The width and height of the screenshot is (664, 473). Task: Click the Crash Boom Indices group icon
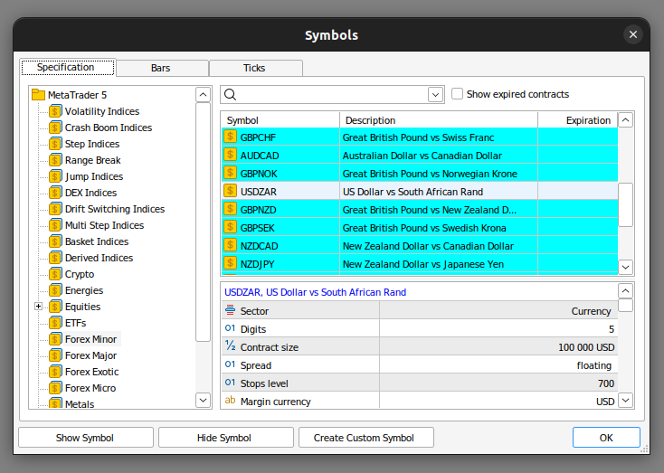click(x=55, y=128)
